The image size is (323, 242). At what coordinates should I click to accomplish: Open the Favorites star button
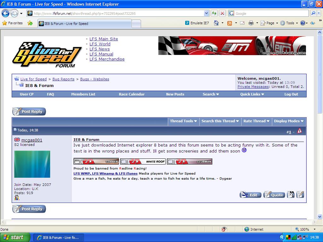click(x=12, y=23)
